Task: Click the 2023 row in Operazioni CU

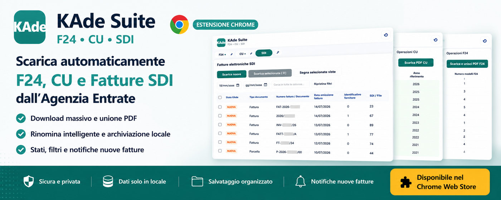Action: (415, 122)
